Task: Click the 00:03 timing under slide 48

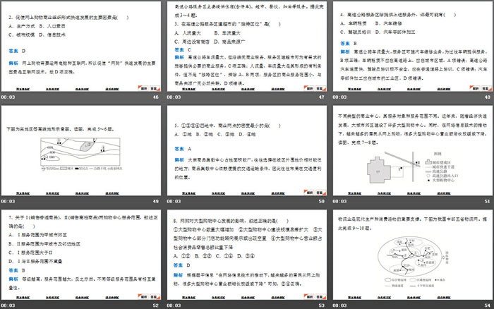Action: [339, 97]
